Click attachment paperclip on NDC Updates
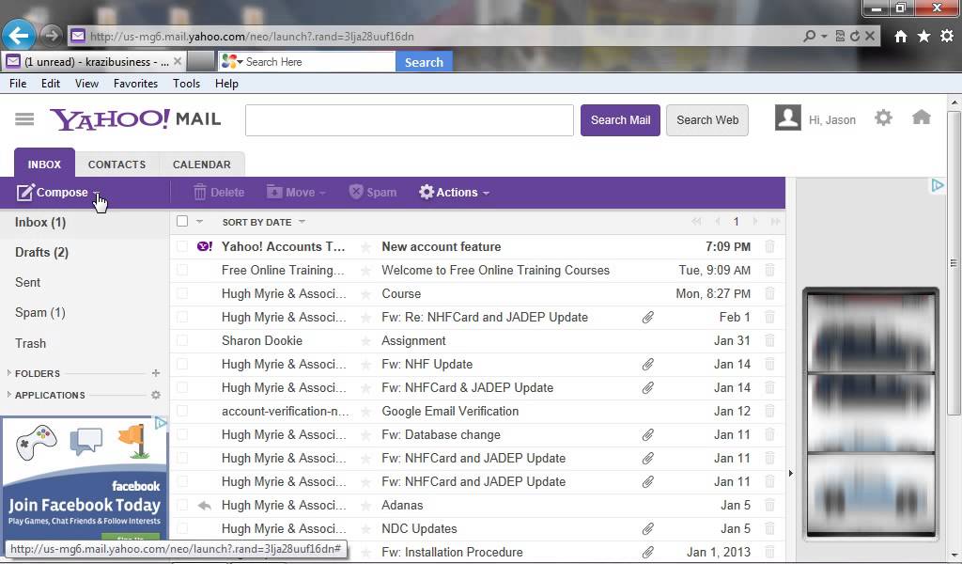 pyautogui.click(x=648, y=529)
